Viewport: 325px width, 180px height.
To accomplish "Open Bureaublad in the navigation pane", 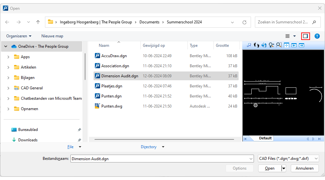I will point(28,130).
